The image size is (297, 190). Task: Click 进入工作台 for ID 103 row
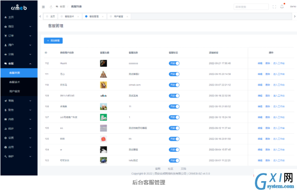tap(279, 161)
